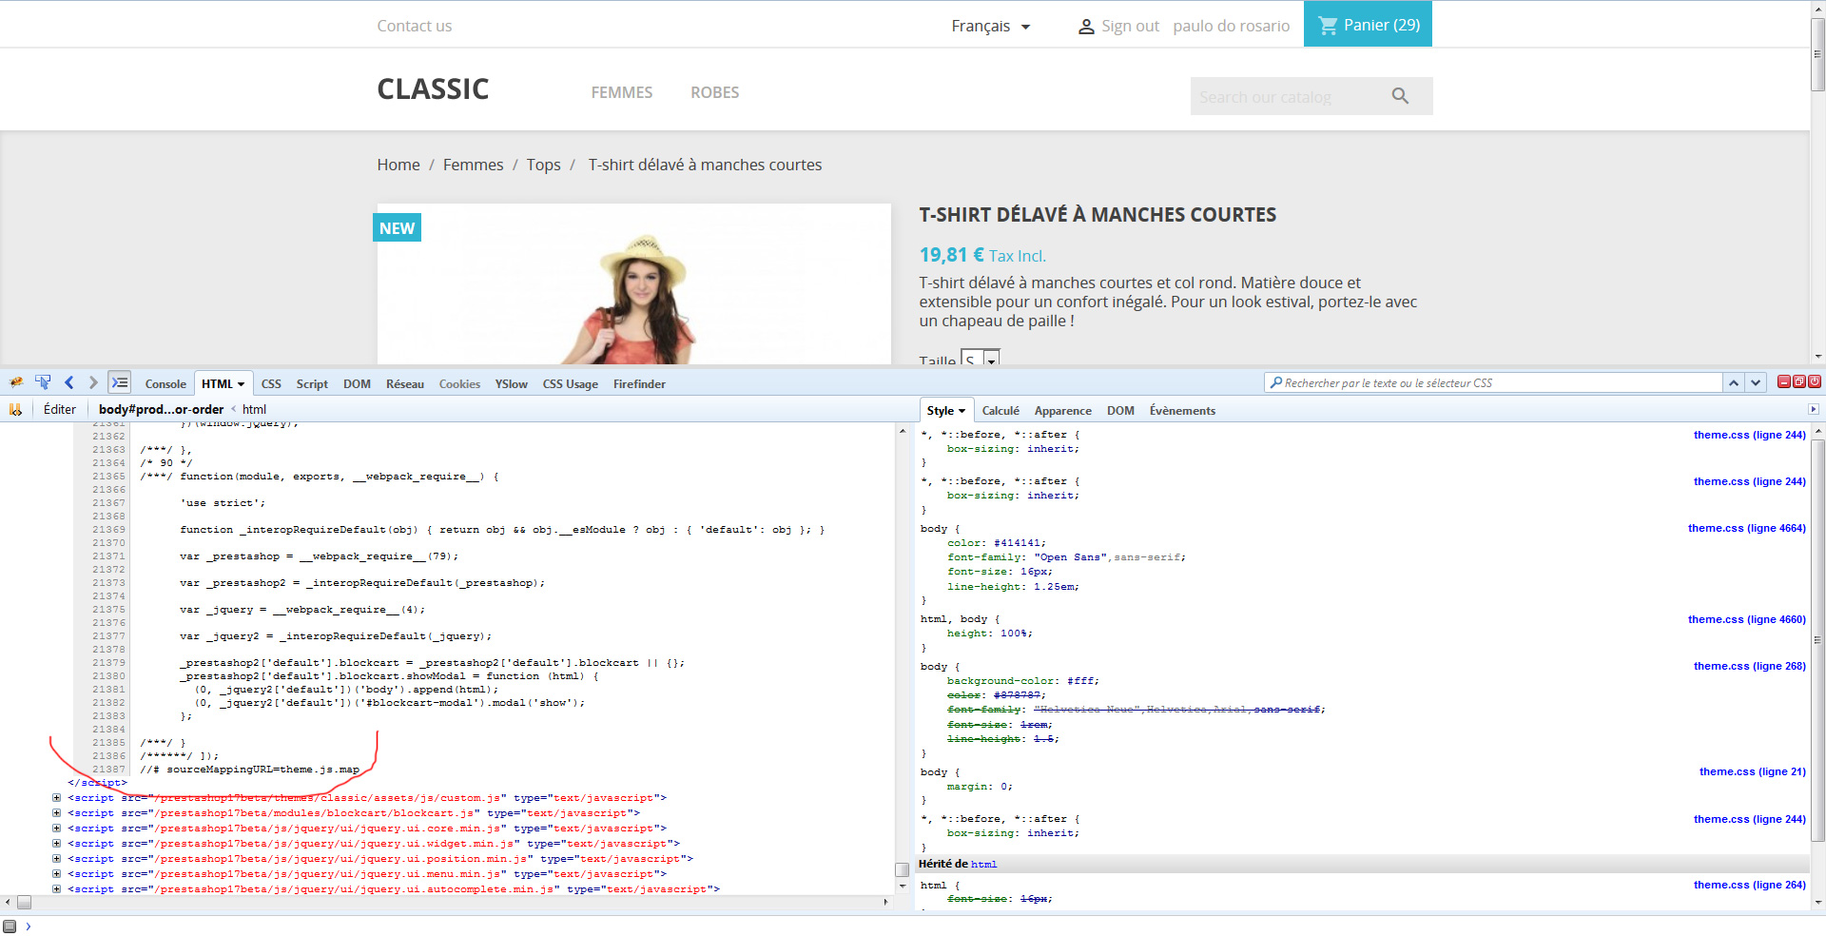Click the break on mutate icon
The image size is (1826, 936).
click(15, 410)
